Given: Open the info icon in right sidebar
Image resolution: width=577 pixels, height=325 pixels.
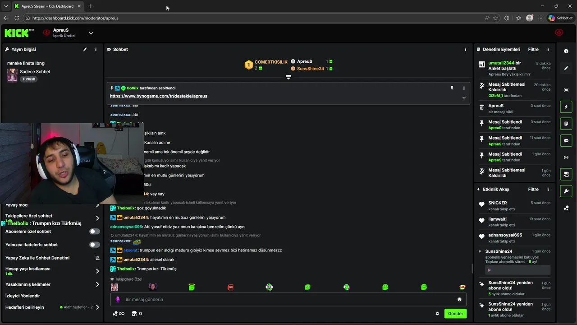Looking at the screenshot, I should (566, 51).
